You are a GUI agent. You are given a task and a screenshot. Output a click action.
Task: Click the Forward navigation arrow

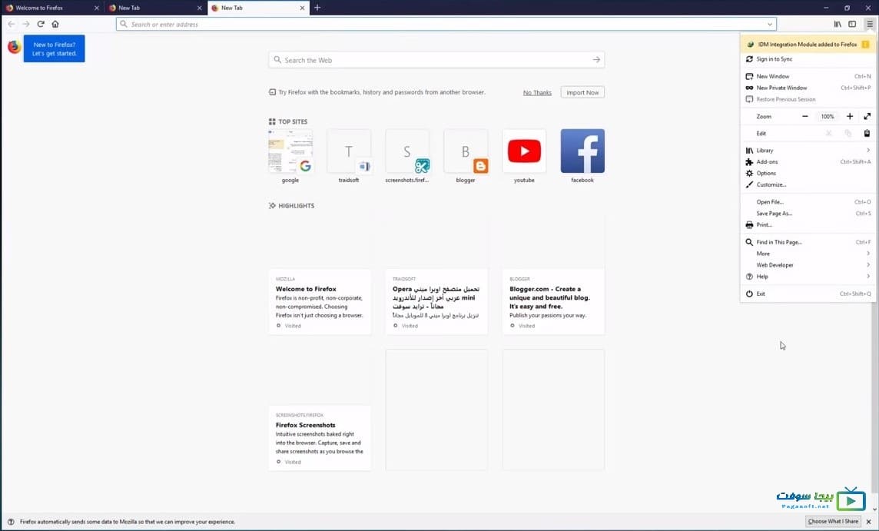(26, 24)
